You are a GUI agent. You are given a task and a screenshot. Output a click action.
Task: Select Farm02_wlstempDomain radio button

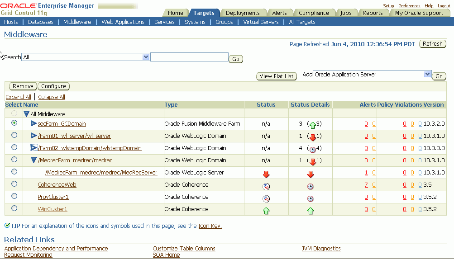coord(14,147)
